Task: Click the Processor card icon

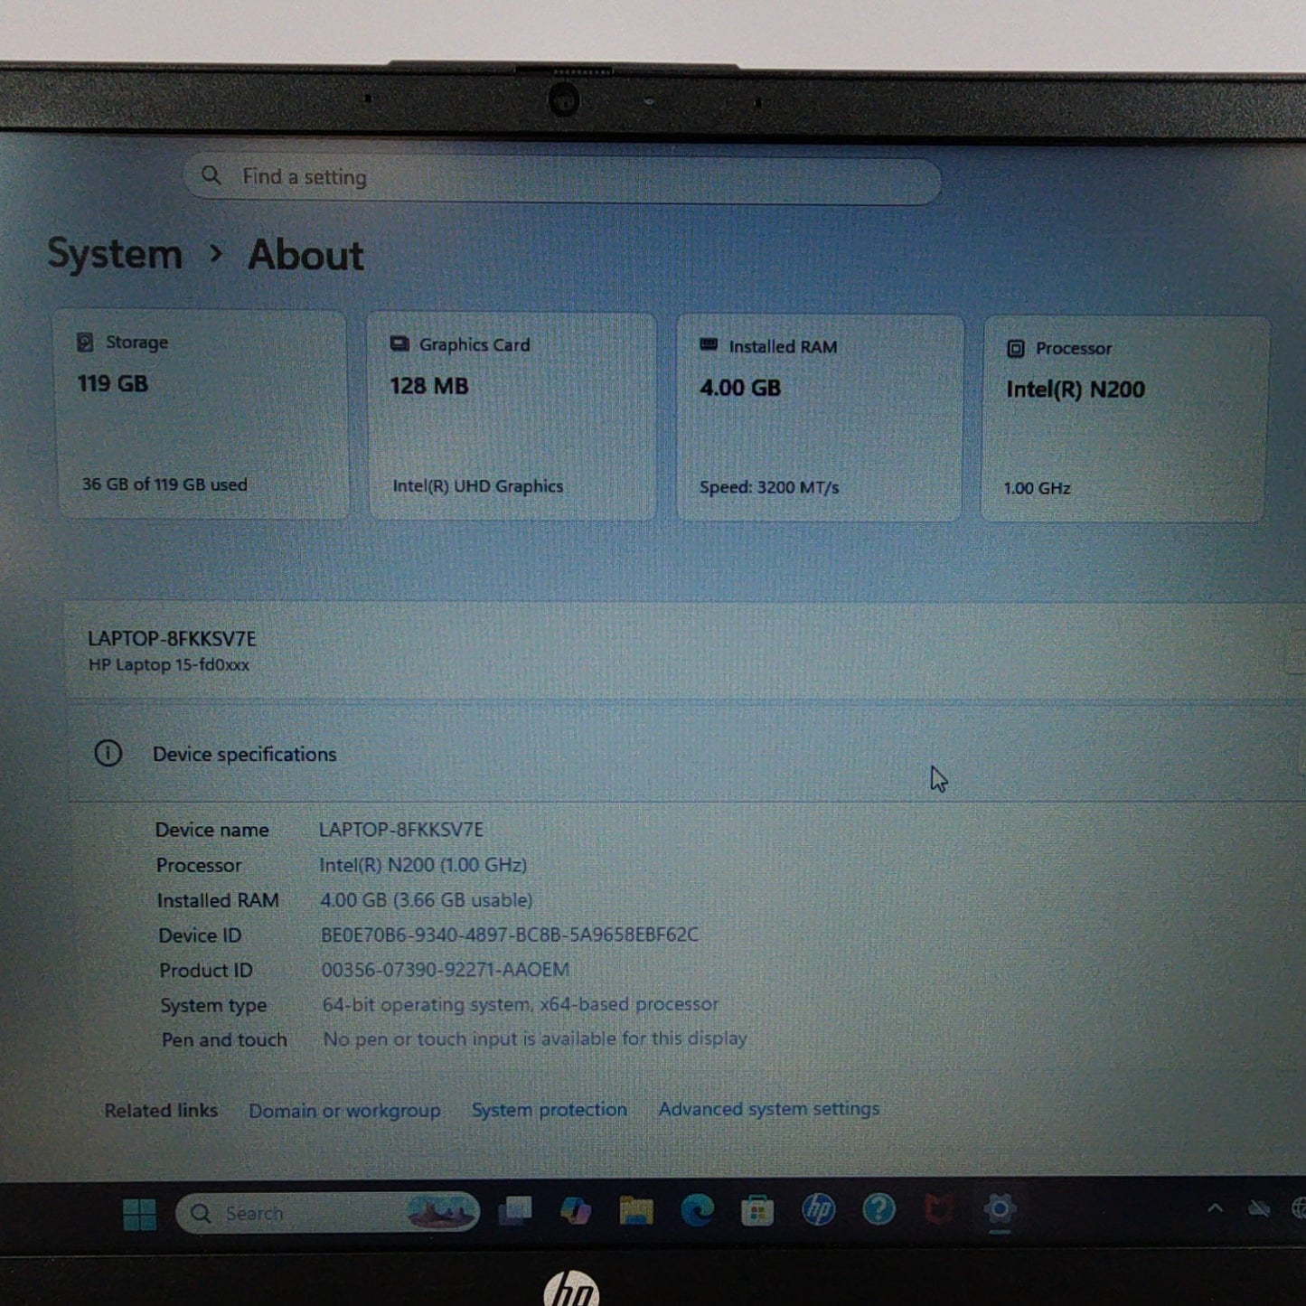Action: pyautogui.click(x=1016, y=348)
